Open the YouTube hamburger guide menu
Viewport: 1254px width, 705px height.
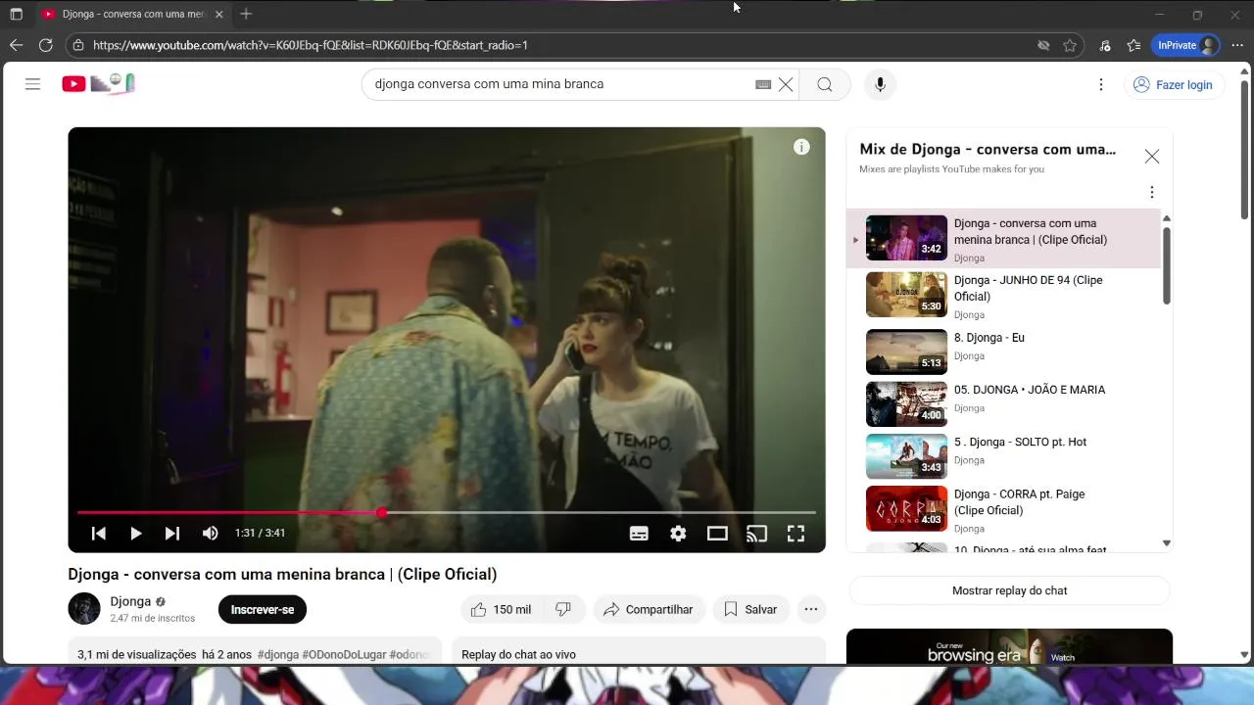point(32,84)
